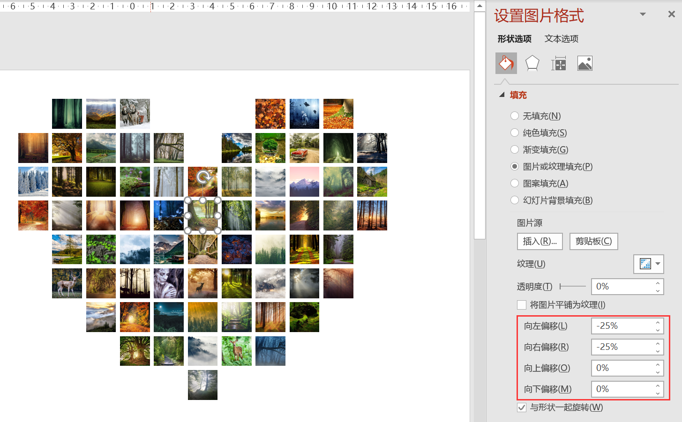This screenshot has height=422, width=682.
Task: Increase 透明度 with up spinner
Action: coord(658,283)
